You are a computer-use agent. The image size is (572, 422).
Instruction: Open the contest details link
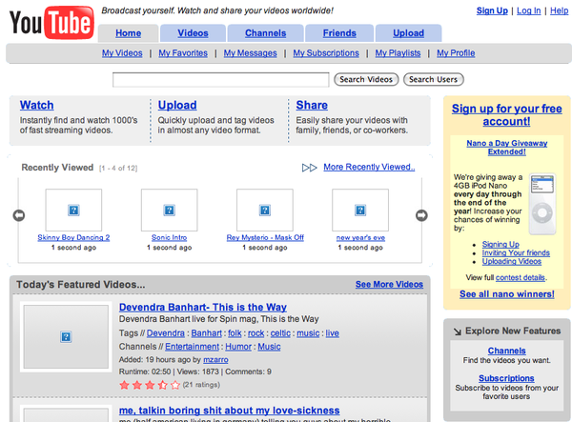click(521, 278)
